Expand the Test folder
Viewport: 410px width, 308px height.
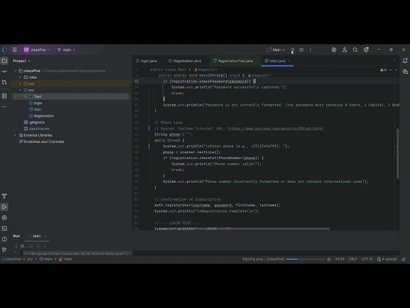click(x=26, y=96)
